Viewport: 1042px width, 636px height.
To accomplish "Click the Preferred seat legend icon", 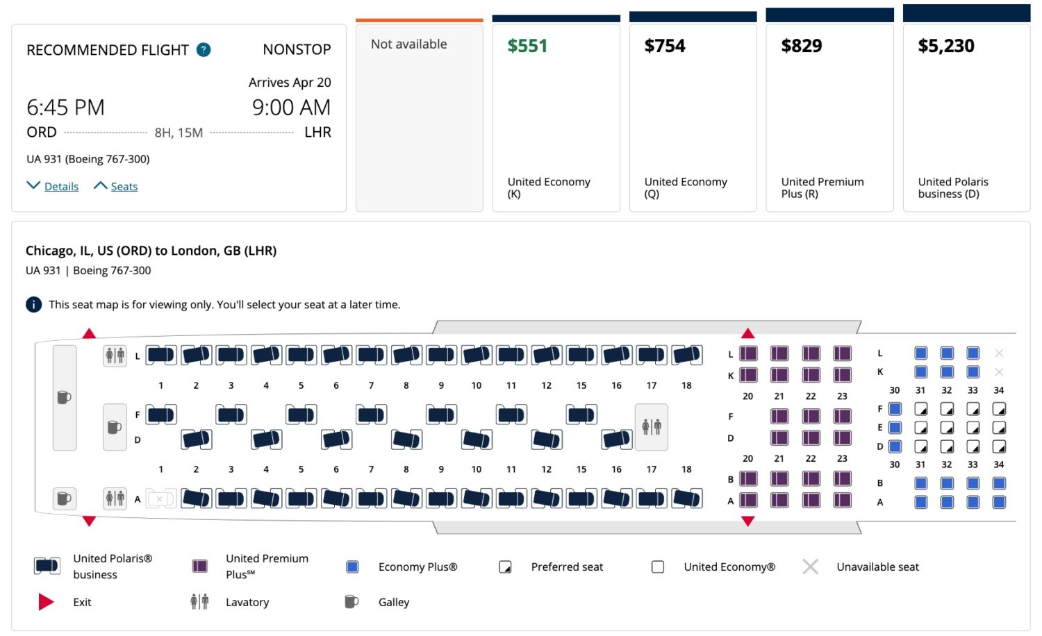I will (x=505, y=566).
